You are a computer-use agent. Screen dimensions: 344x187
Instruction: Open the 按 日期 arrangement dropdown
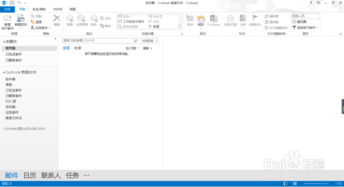pyautogui.click(x=132, y=48)
